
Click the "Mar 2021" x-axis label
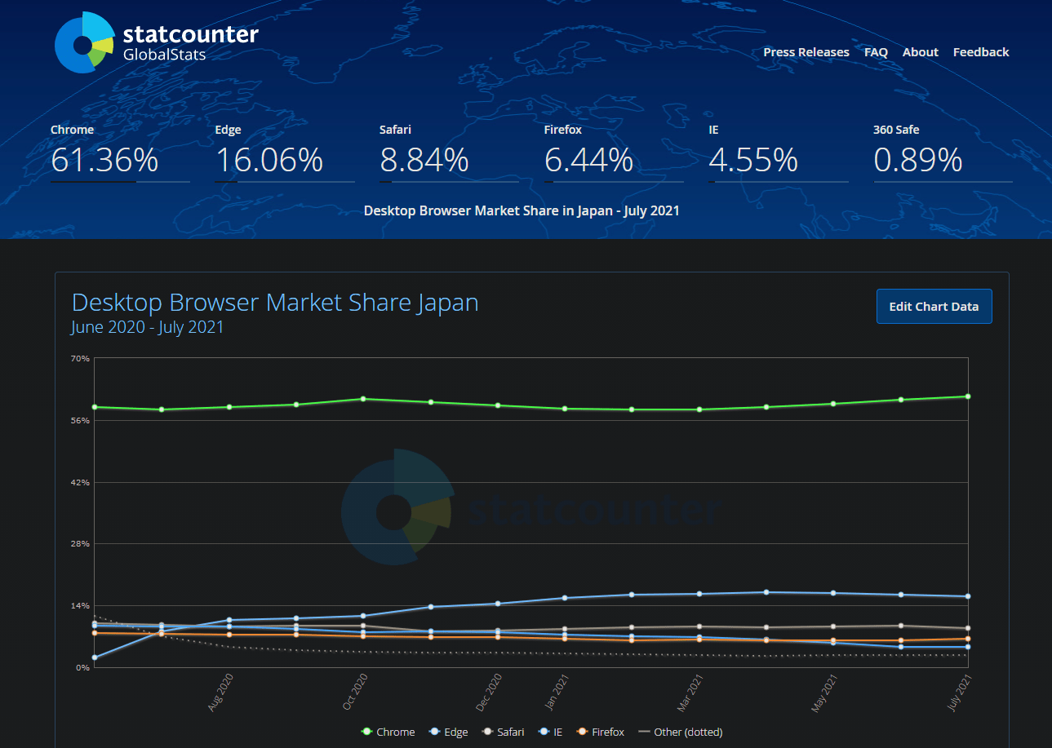691,693
